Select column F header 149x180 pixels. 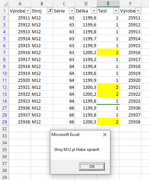click(x=130, y=3)
